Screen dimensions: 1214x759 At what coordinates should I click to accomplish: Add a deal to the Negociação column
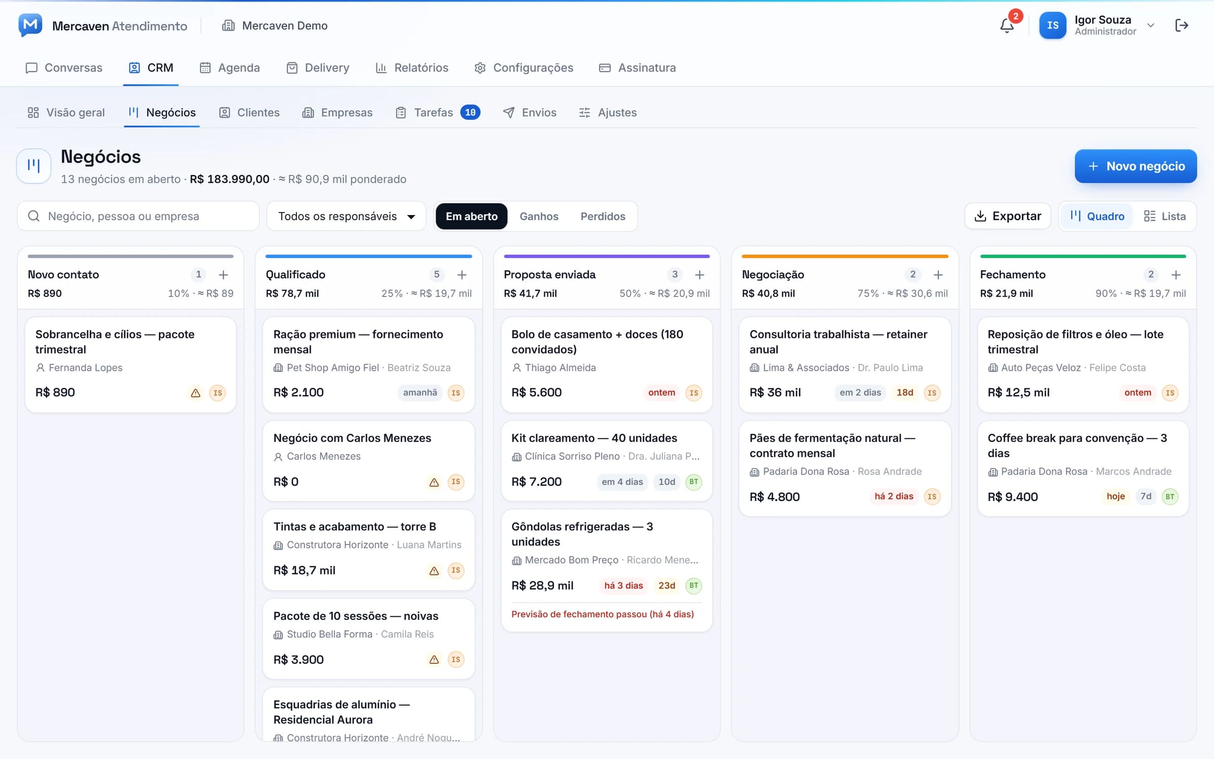click(x=938, y=275)
